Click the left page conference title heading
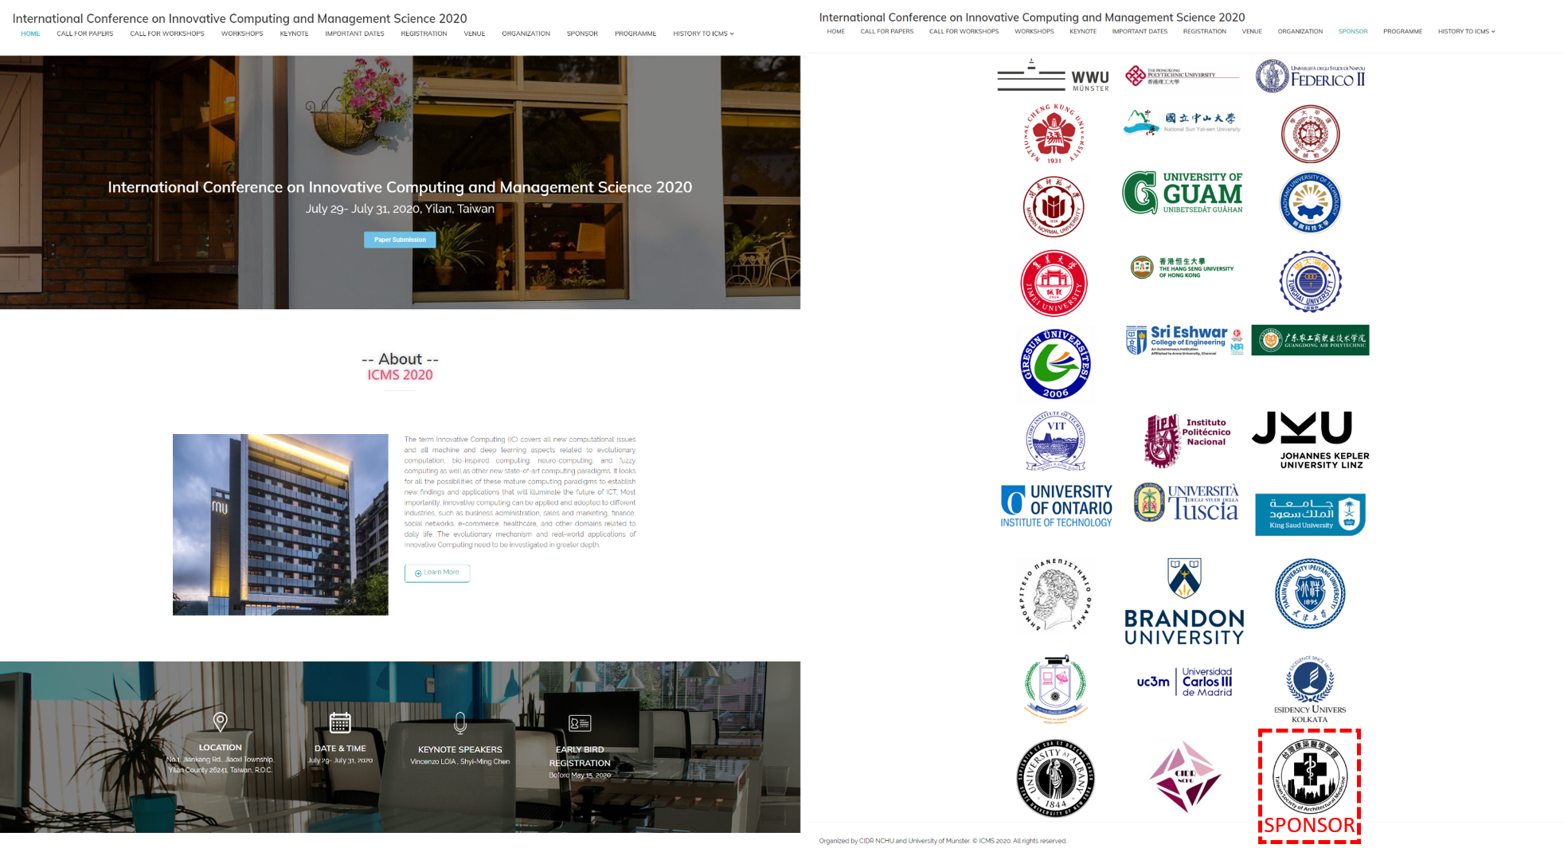The image size is (1564, 860). [240, 18]
